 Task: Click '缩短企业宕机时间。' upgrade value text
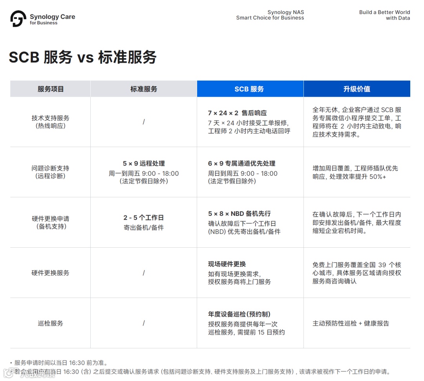coord(340,231)
